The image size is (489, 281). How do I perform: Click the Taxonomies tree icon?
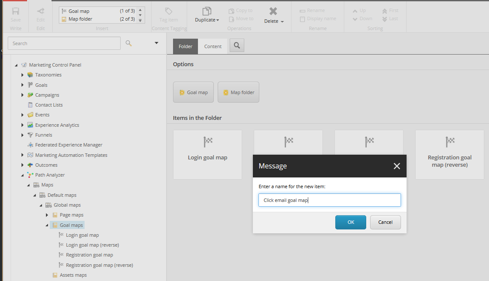pos(30,75)
